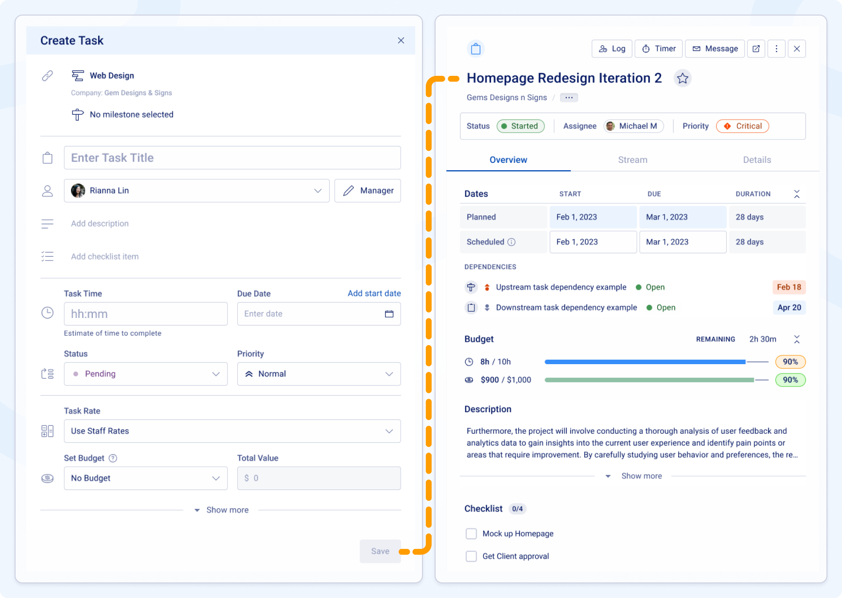Image resolution: width=842 pixels, height=598 pixels.
Task: Open the No Budget dropdown
Action: point(145,478)
